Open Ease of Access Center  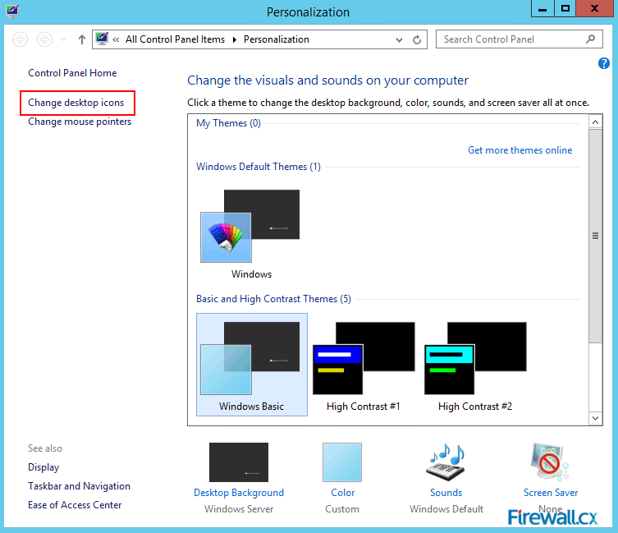pyautogui.click(x=75, y=505)
